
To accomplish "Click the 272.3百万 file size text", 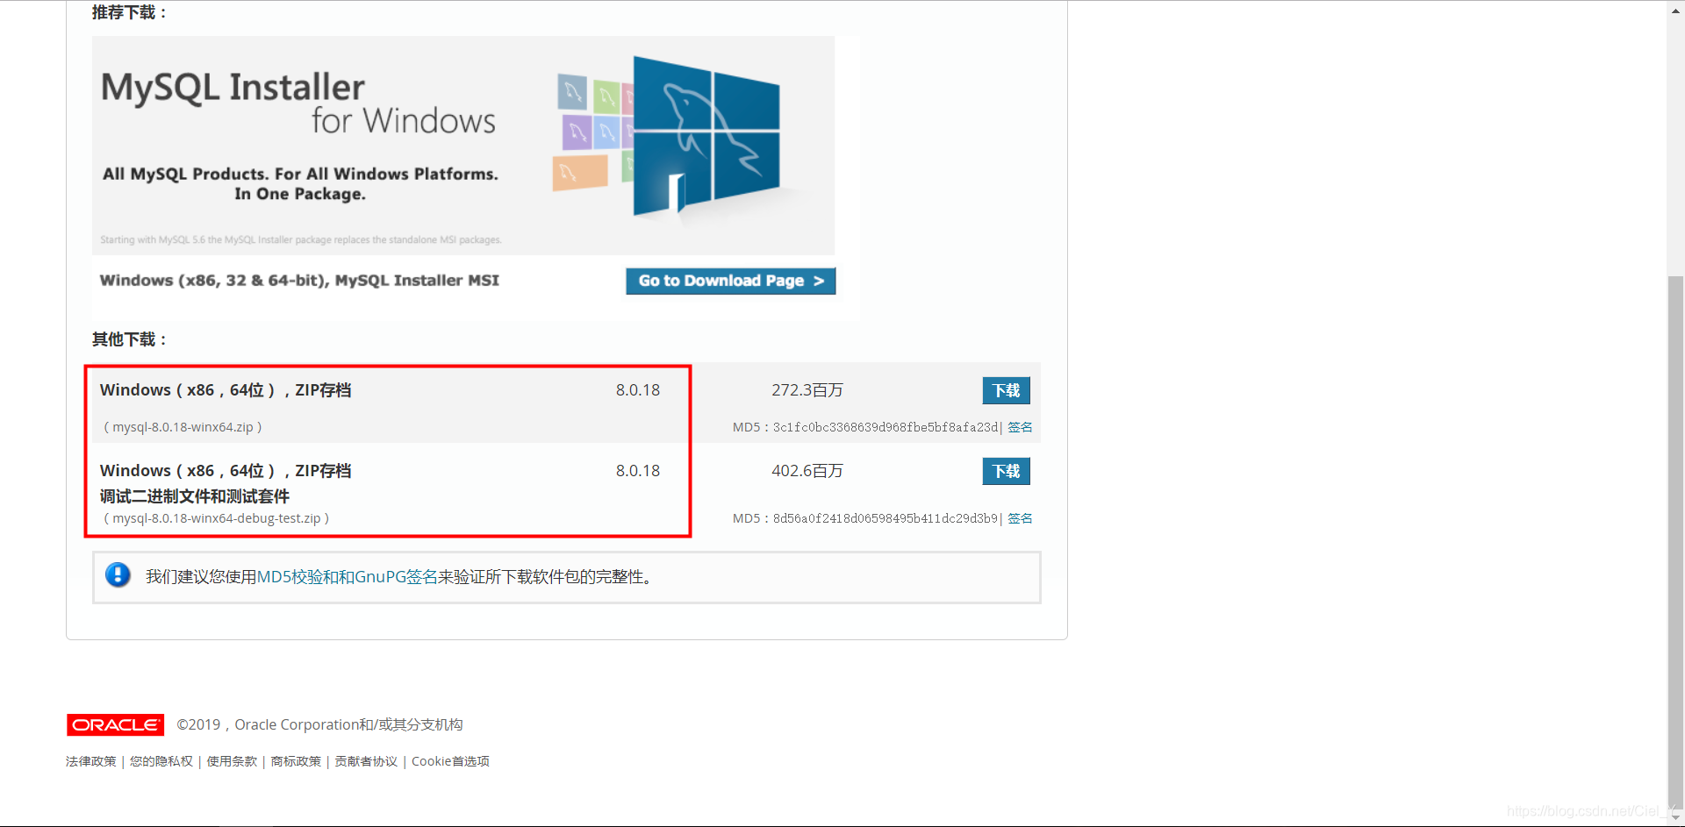I will click(x=807, y=390).
